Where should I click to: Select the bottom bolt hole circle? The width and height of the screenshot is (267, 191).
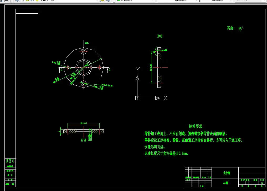tap(84, 83)
